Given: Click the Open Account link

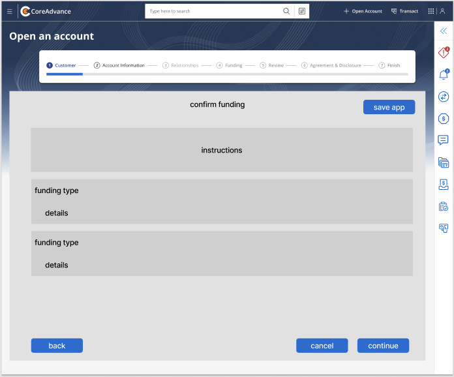Looking at the screenshot, I should point(367,11).
